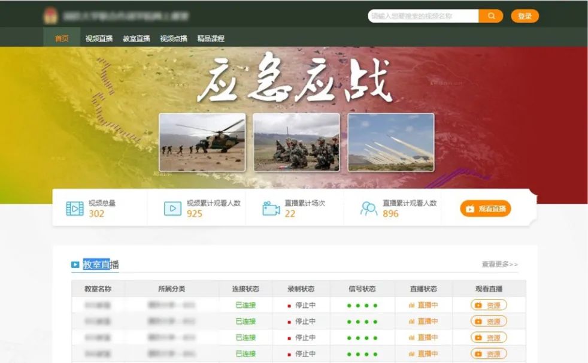Open the helicopter photo thumbnail in banner
Image resolution: width=588 pixels, height=363 pixels.
[202, 142]
